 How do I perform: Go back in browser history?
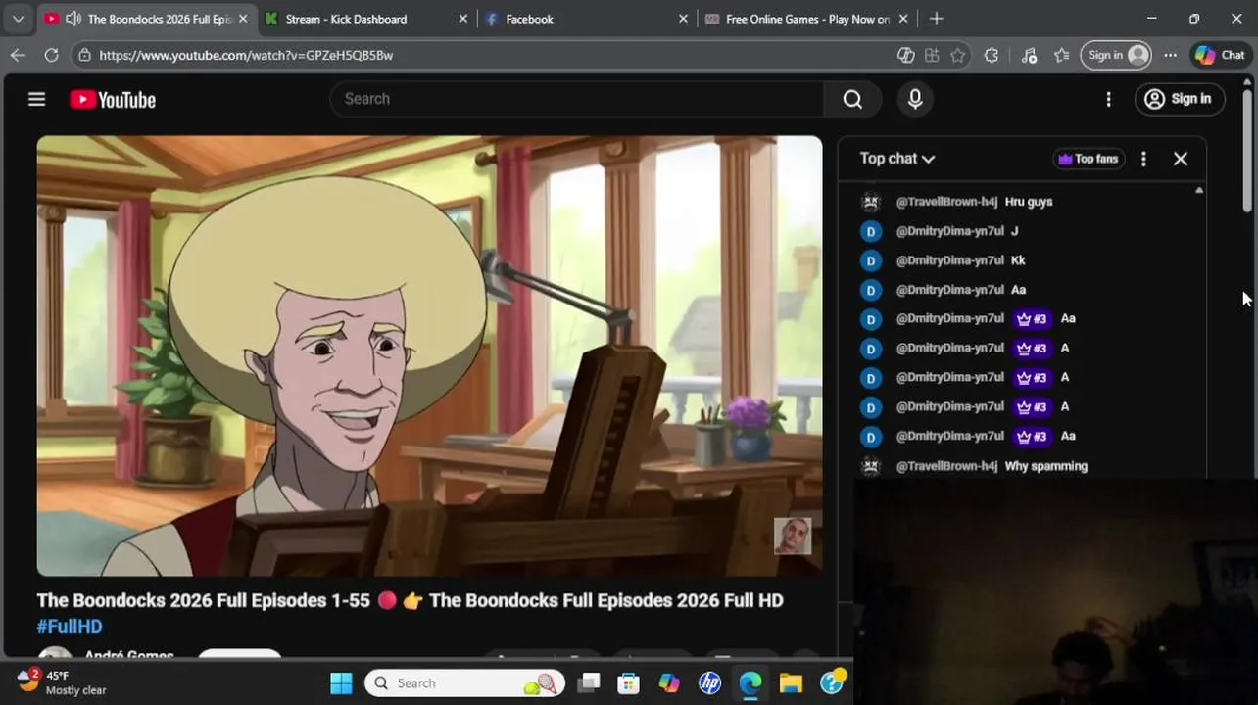click(x=18, y=55)
